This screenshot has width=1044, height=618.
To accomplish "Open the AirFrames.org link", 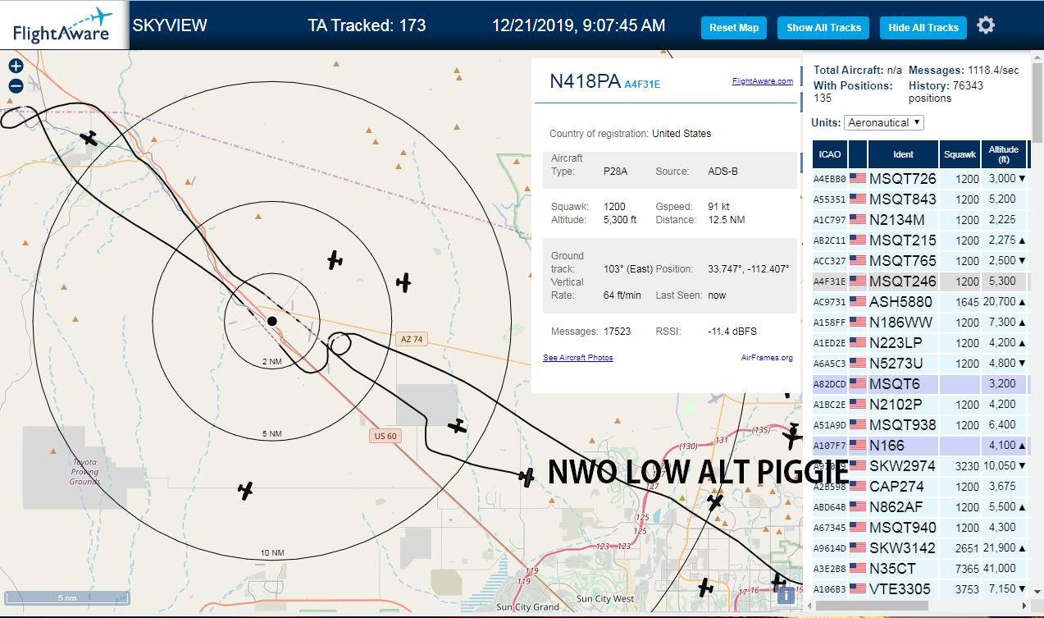I will (767, 358).
